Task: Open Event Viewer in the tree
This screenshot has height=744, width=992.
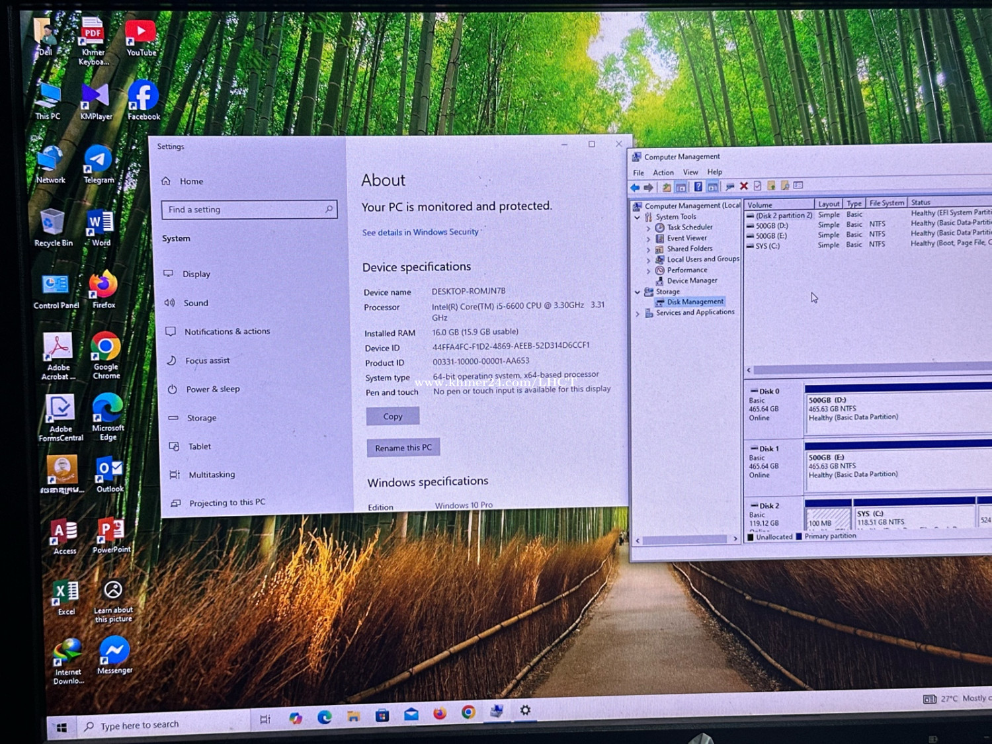Action: coord(686,238)
